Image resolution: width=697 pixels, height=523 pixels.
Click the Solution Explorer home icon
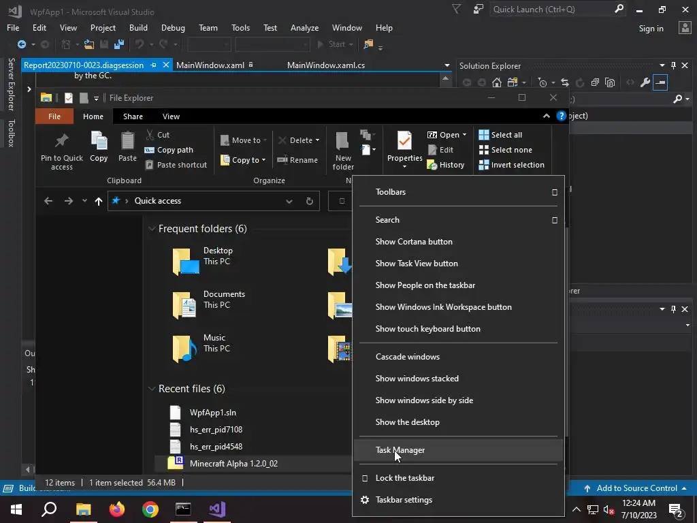pyautogui.click(x=497, y=82)
